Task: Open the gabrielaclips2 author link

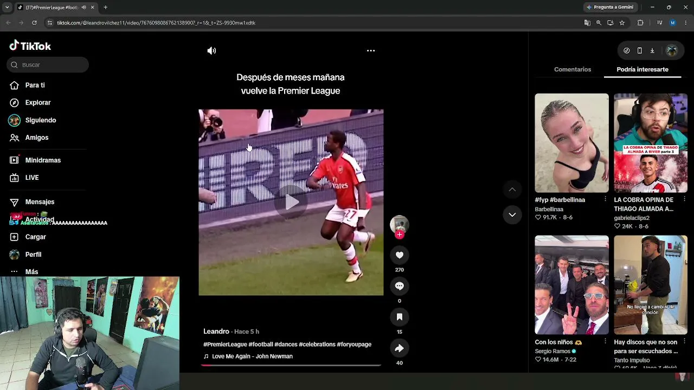Action: click(632, 218)
